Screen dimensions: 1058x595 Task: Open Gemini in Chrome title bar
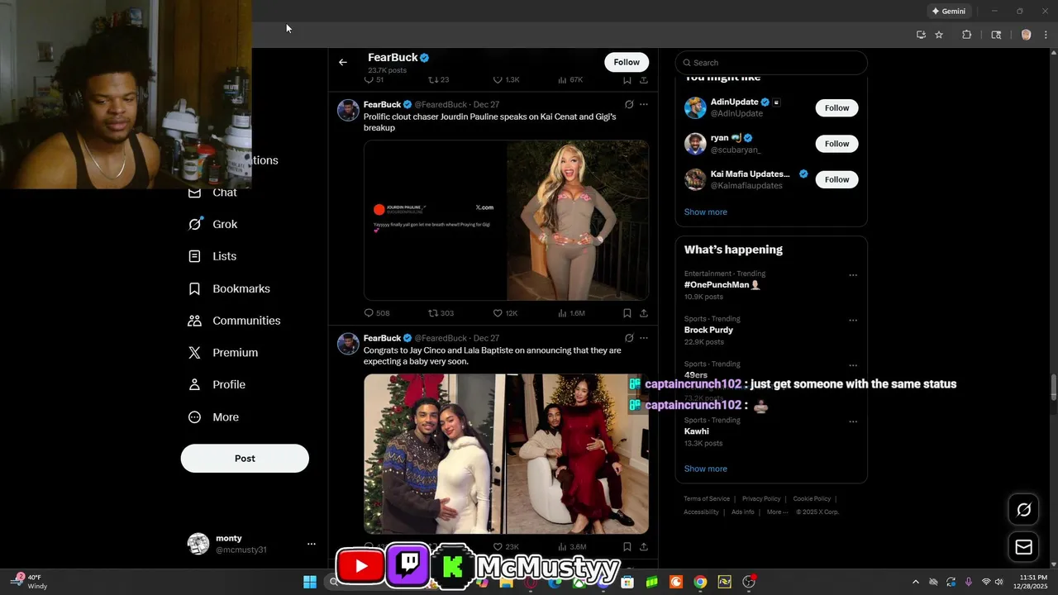pos(948,12)
